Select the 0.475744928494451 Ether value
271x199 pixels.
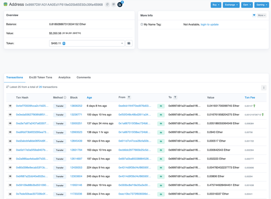point(223,185)
